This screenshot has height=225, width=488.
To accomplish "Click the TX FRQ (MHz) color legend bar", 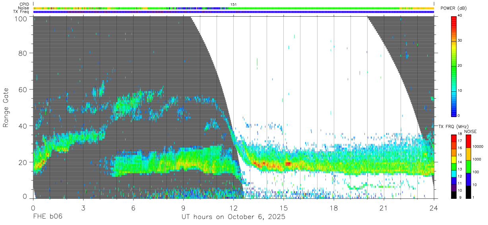I will pyautogui.click(x=454, y=167).
